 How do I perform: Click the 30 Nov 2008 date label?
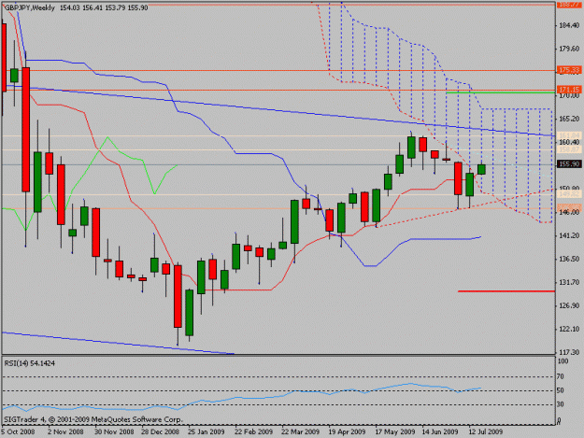[x=114, y=431]
